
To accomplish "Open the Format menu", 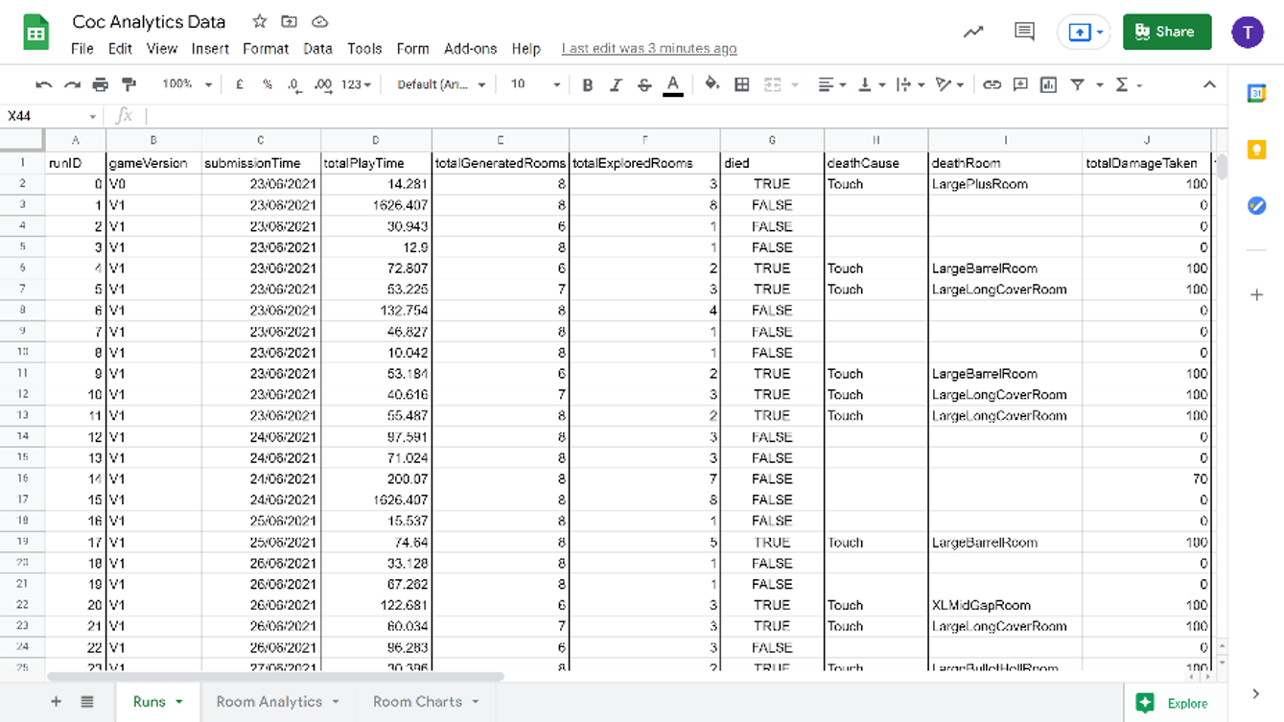I will [266, 49].
